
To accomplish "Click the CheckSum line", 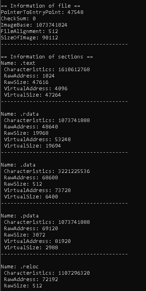I will tap(18, 19).
